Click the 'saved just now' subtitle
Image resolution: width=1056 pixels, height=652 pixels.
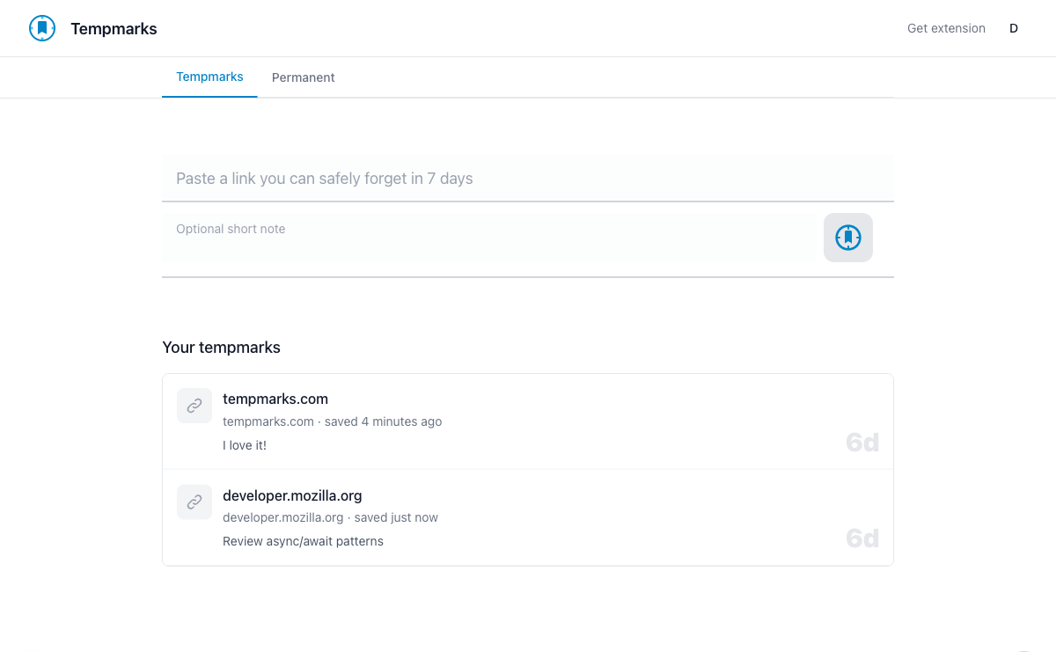395,517
